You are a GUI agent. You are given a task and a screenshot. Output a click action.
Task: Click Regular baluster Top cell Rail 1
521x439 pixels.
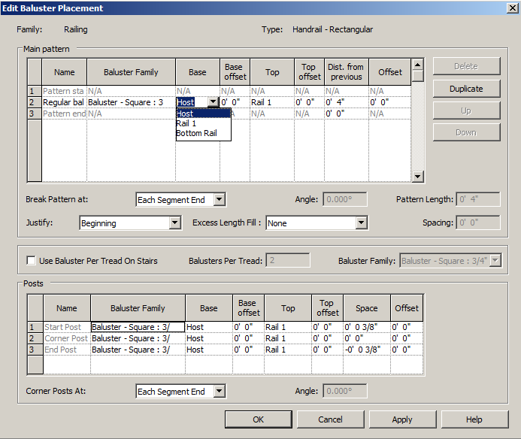pos(272,102)
